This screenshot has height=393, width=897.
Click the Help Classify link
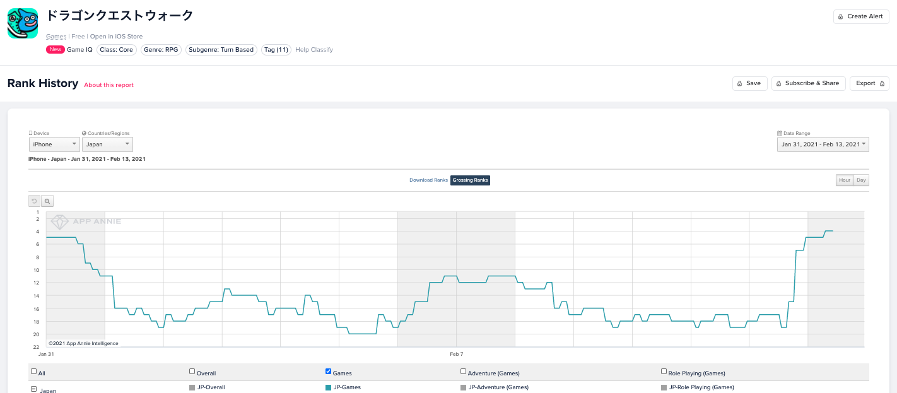(x=314, y=50)
